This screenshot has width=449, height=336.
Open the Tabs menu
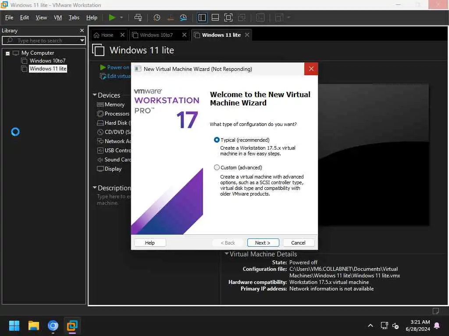(x=74, y=17)
